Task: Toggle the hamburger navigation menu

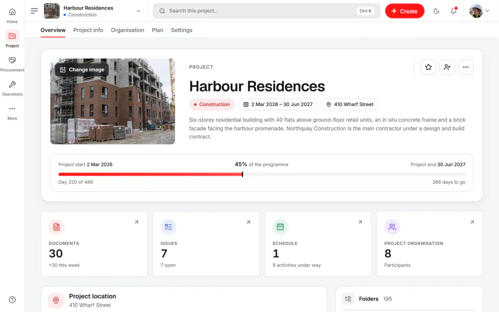Action: pos(34,11)
